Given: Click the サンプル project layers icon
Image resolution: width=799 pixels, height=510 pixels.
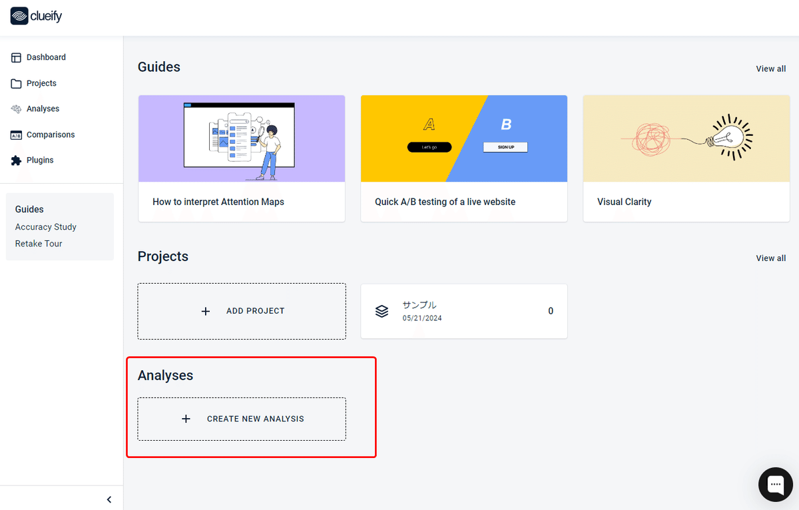Looking at the screenshot, I should click(x=382, y=311).
